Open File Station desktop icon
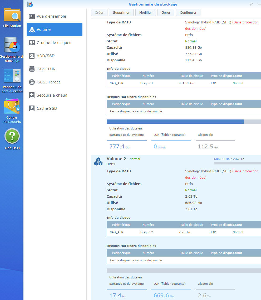The height and width of the screenshot is (300, 261). [12, 18]
